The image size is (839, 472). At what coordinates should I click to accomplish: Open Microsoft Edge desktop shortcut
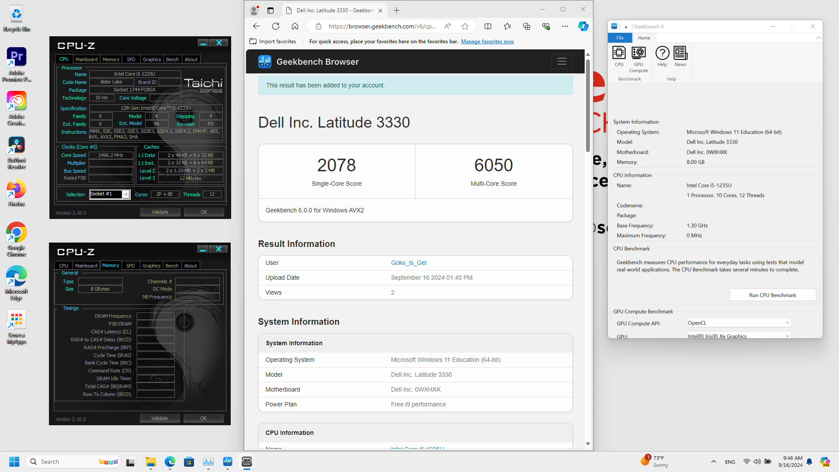click(x=17, y=283)
